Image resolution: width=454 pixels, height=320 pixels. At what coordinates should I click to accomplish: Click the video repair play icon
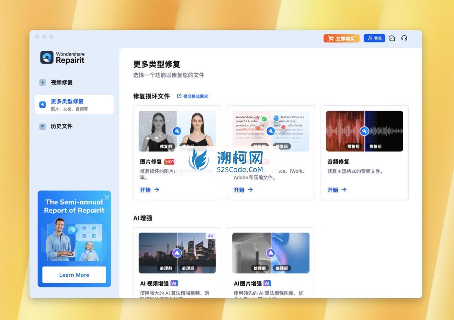point(43,82)
